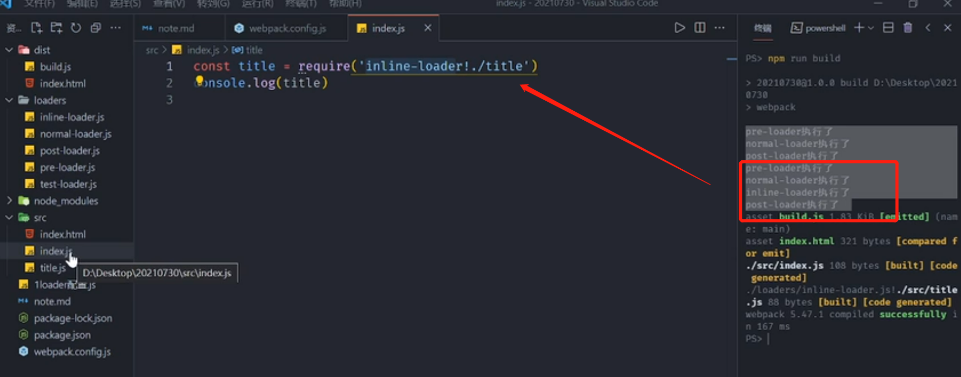Click the lightbulb quick-fix icon on line 2
Viewport: 961px width, 377px height.
tap(200, 80)
